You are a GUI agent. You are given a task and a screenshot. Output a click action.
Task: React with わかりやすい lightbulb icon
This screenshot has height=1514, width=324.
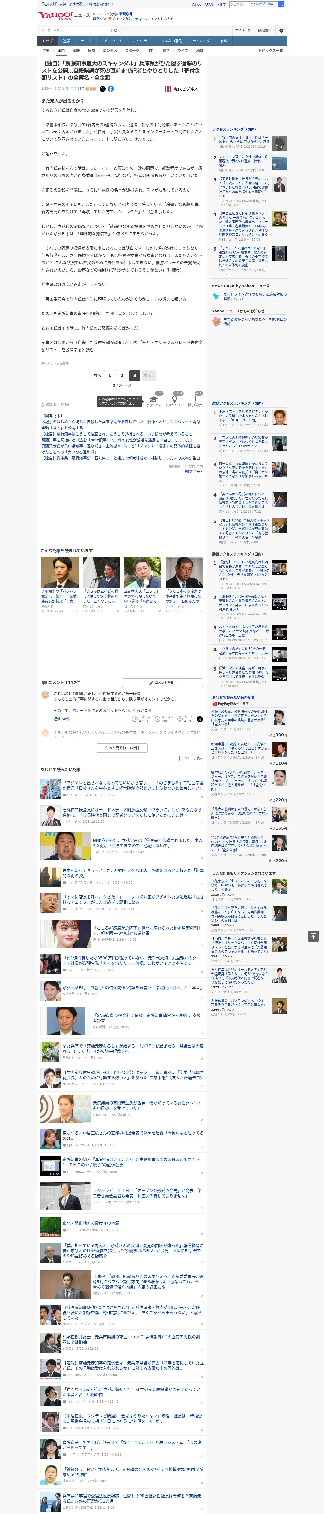[175, 400]
